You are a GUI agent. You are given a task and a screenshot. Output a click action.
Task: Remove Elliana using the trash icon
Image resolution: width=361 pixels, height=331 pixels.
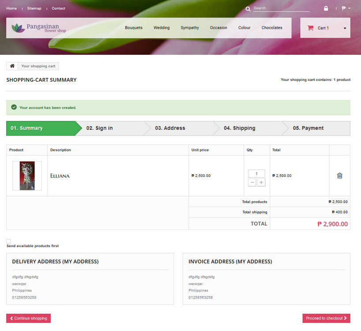coord(339,175)
